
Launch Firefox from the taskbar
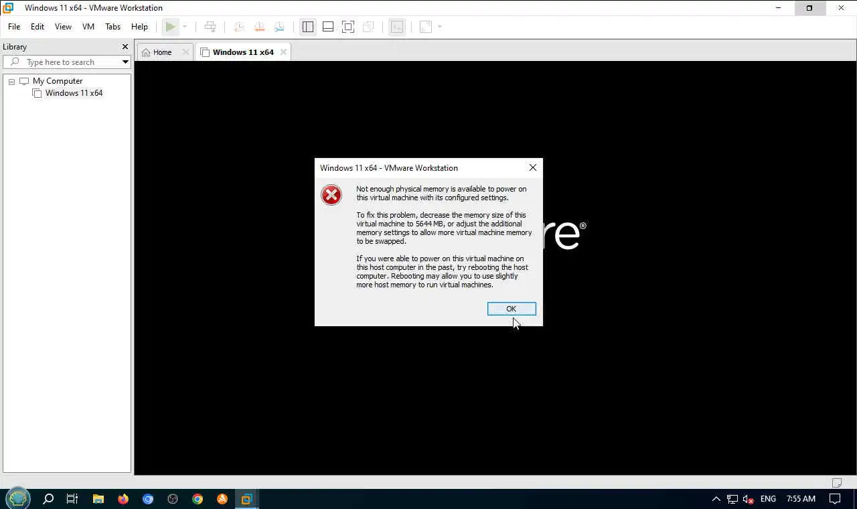(123, 499)
